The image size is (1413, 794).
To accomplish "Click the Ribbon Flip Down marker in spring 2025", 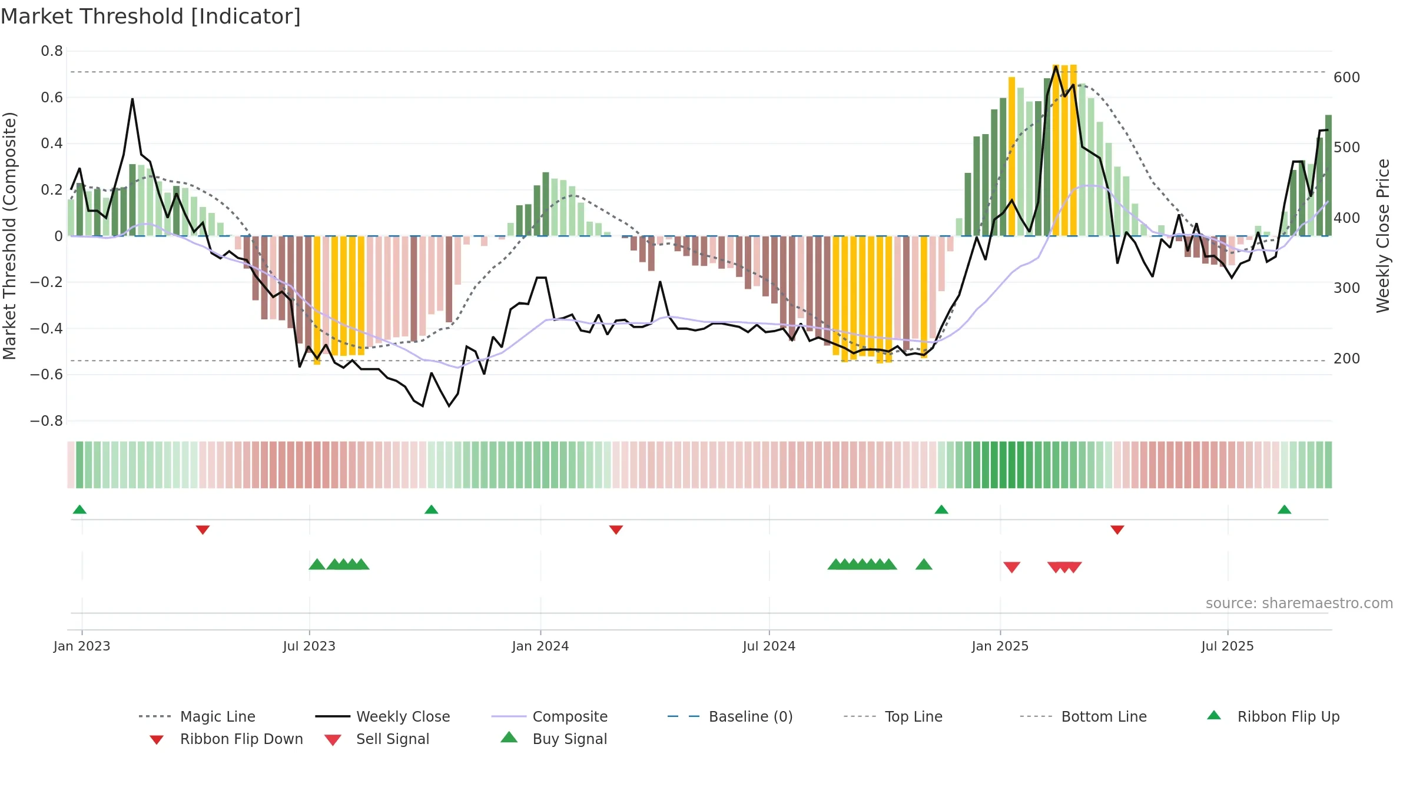I will click(x=1117, y=530).
